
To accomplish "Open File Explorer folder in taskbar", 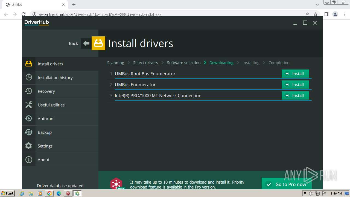I will 31,193.
